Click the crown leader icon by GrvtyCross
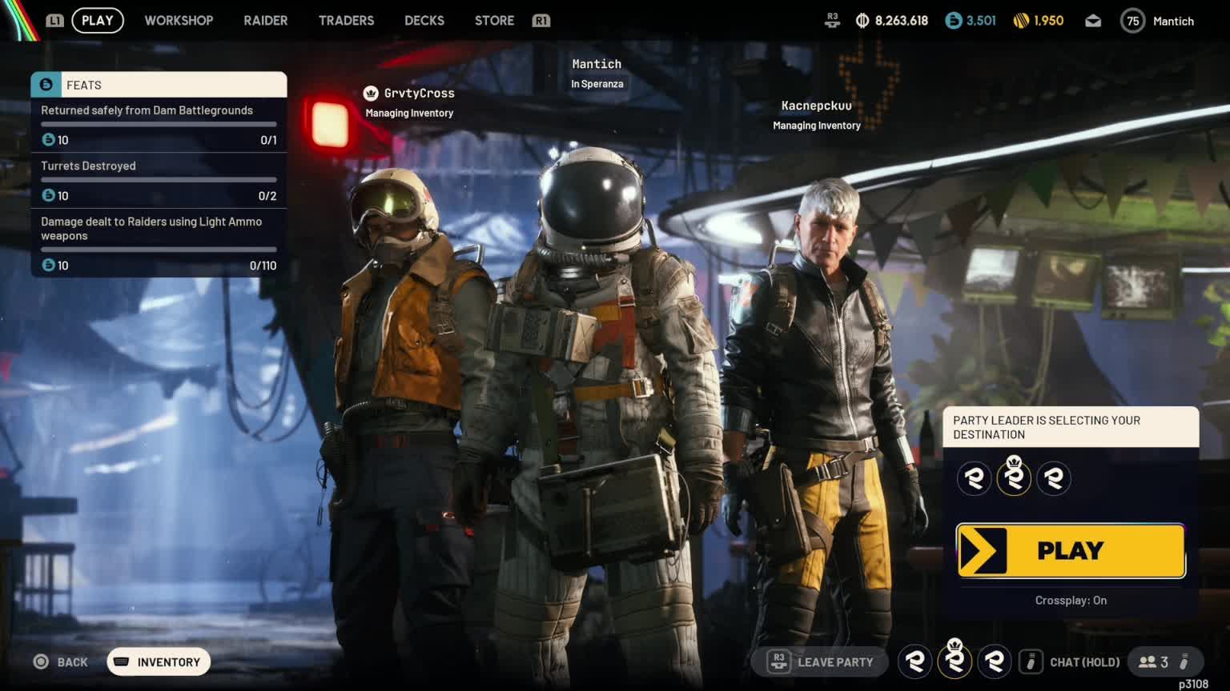The height and width of the screenshot is (691, 1230). [x=371, y=94]
